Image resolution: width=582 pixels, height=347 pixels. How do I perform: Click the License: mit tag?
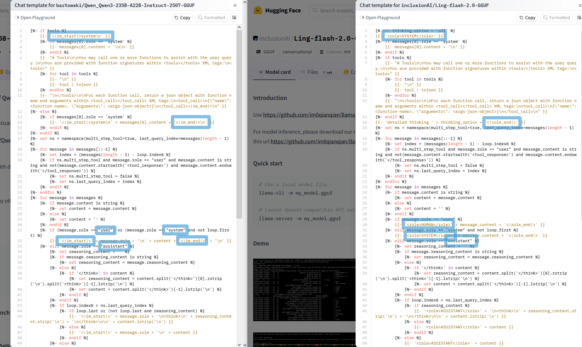tap(335, 52)
